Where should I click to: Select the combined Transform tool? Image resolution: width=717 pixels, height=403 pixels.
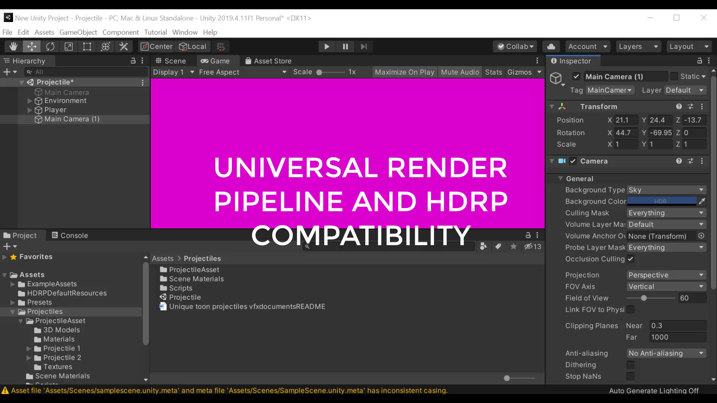coord(105,46)
